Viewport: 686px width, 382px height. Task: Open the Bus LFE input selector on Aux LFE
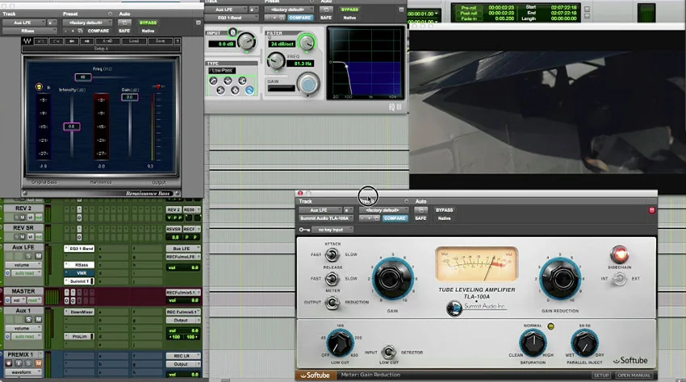click(x=183, y=248)
